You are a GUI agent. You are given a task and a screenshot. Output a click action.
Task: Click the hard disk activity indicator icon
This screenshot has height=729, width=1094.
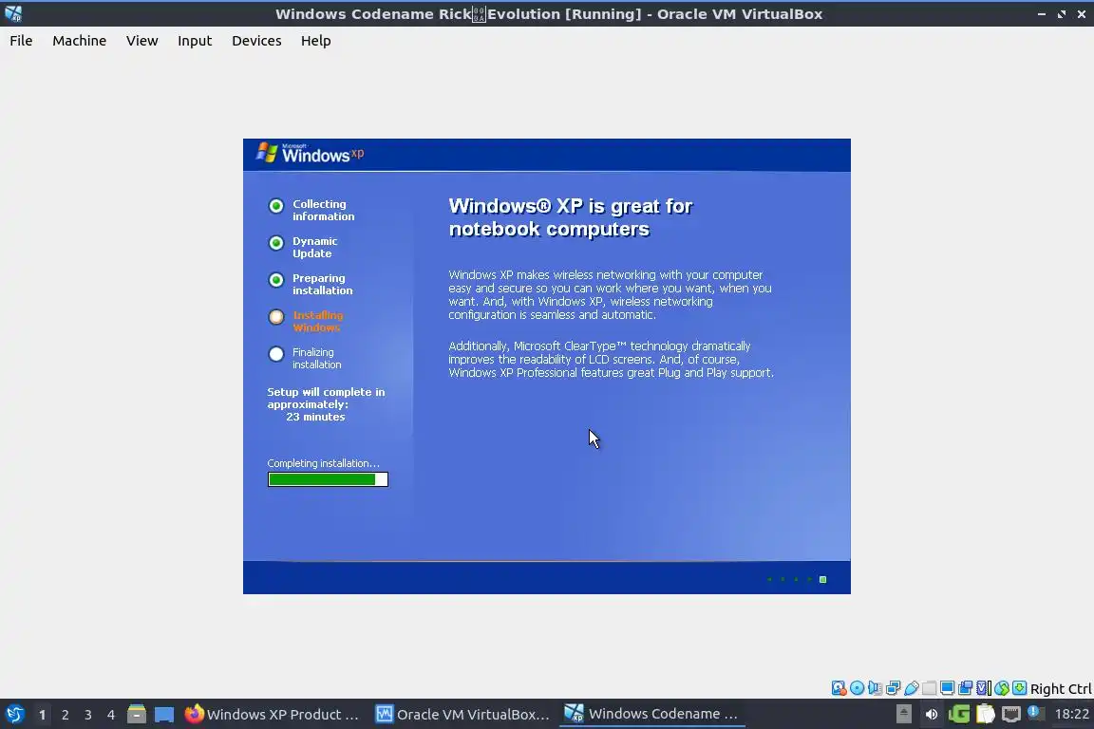[x=839, y=688]
